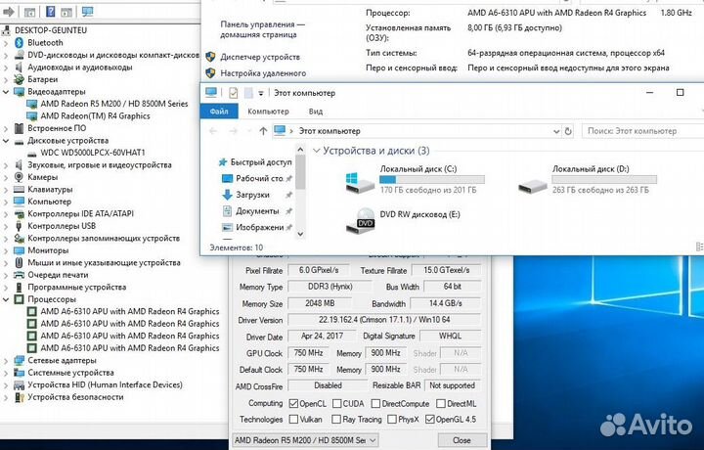Toggle the OpenCL checkbox

(293, 403)
